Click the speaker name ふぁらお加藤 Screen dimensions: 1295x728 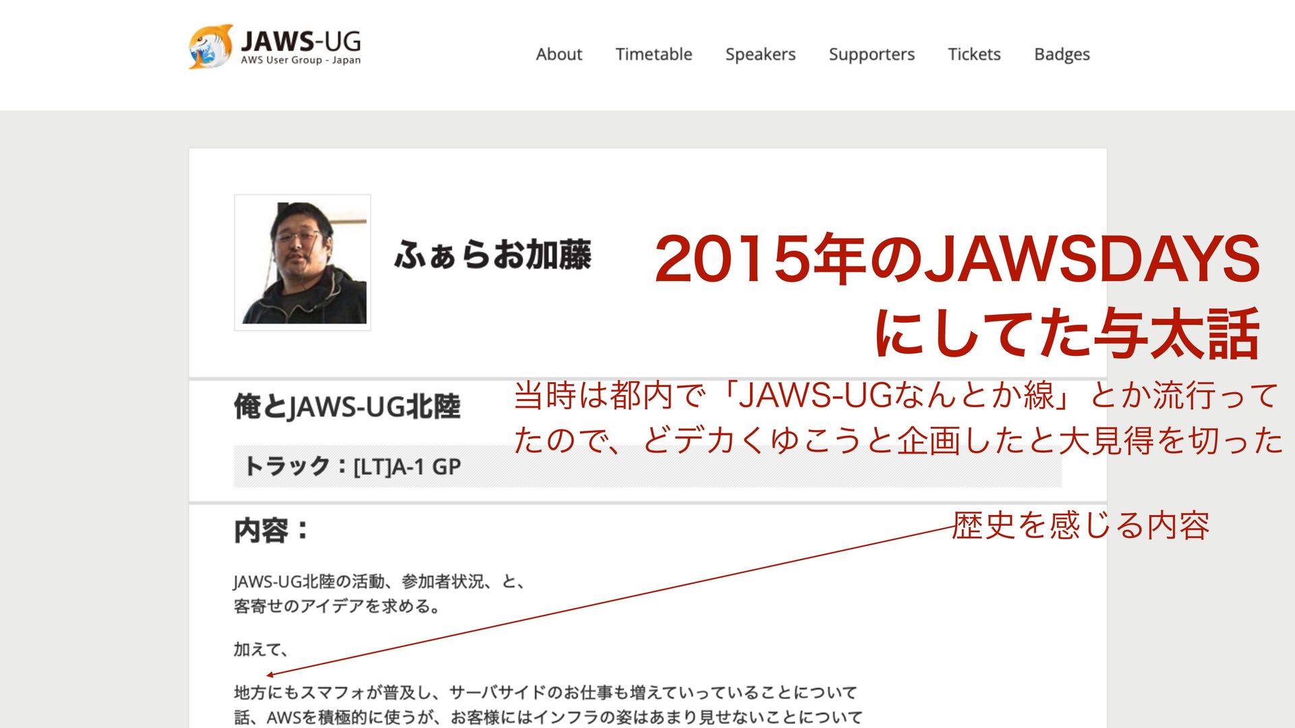[x=492, y=255]
